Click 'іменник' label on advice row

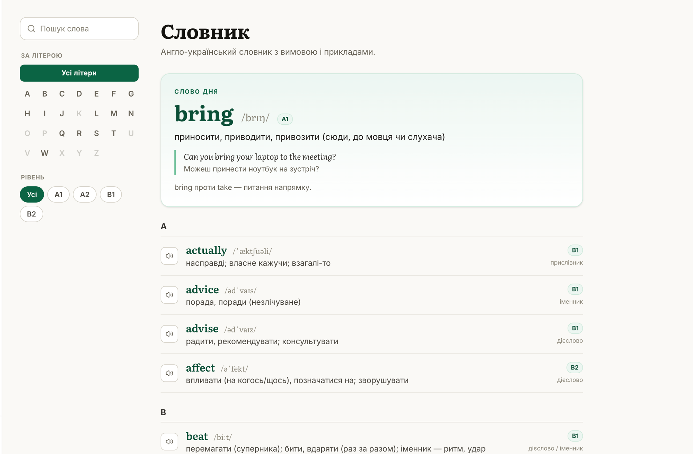[x=571, y=302]
